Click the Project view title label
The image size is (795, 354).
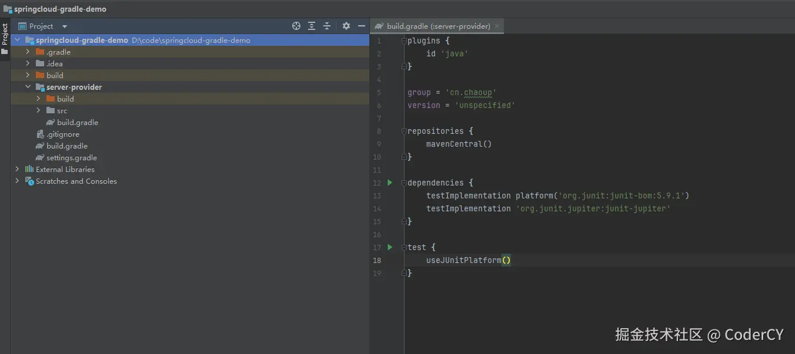click(x=41, y=26)
